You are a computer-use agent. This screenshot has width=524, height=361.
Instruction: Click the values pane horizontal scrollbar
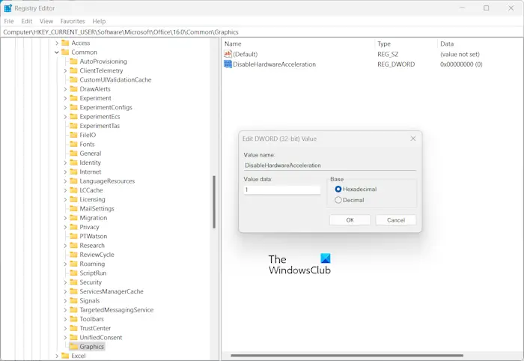[347, 355]
